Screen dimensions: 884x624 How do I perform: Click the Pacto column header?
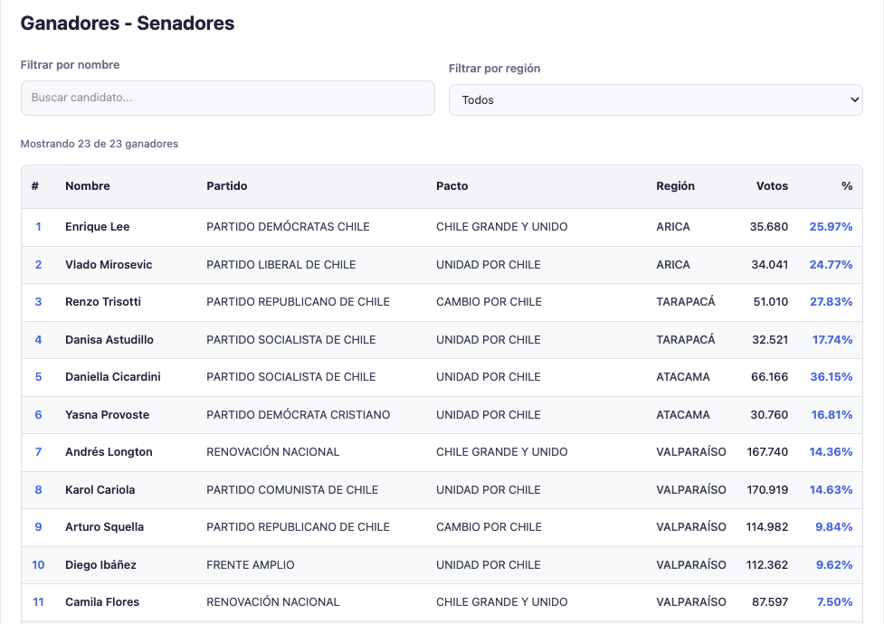(452, 186)
